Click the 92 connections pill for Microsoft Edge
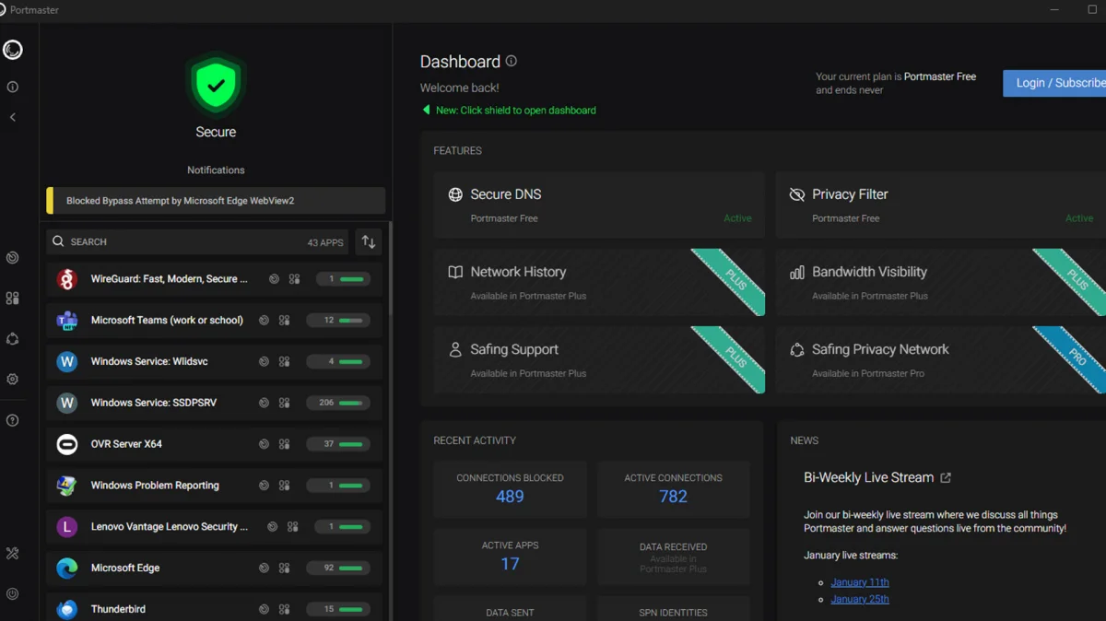Screen dimensions: 1106x621 (338, 568)
